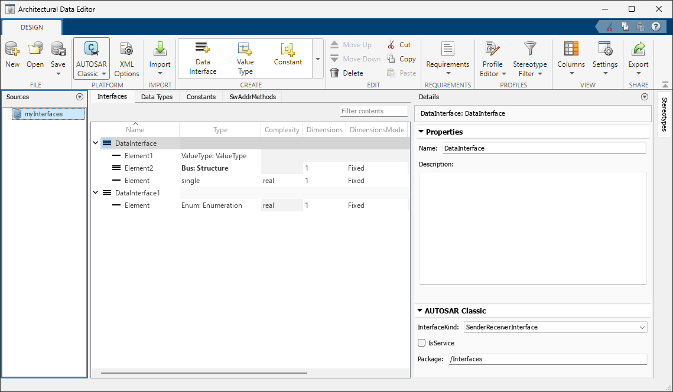
Task: Create a new Data Interface
Action: [x=203, y=58]
